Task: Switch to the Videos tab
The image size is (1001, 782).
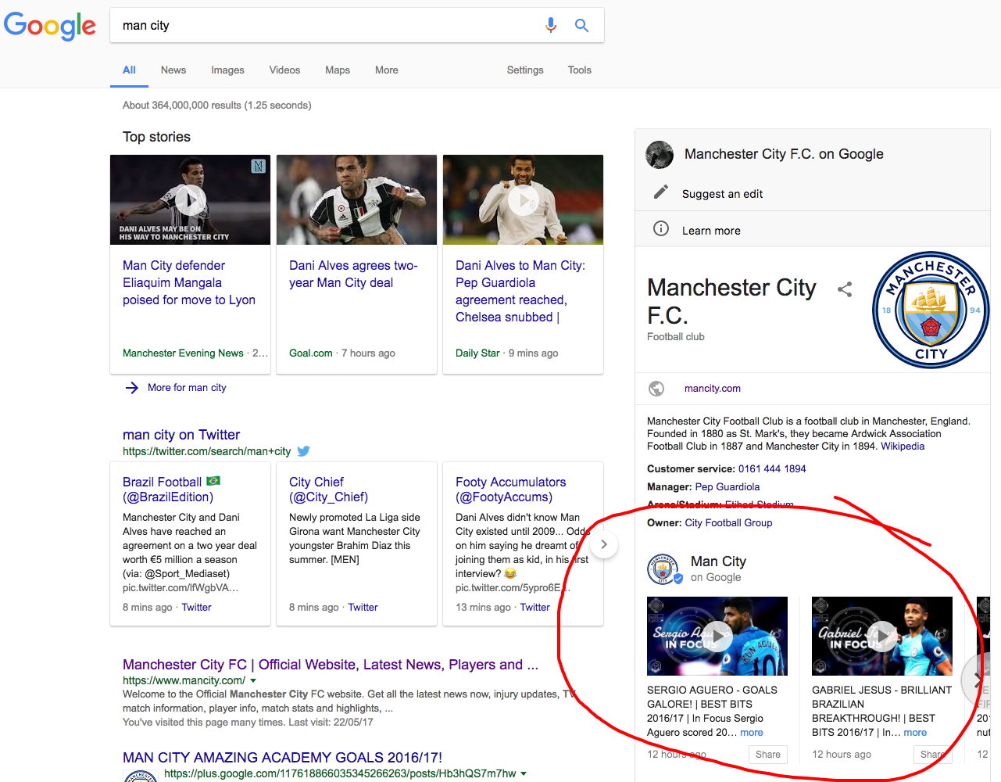Action: (x=284, y=70)
